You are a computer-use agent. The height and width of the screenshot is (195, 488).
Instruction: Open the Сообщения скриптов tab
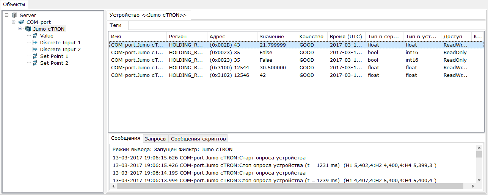(199, 139)
